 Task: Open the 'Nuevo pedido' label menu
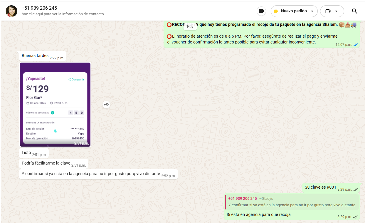294,11
